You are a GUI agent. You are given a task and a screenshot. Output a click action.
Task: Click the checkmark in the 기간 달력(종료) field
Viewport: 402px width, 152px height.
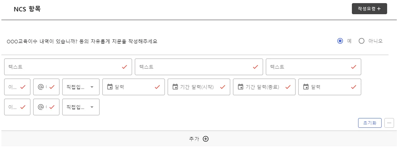point(288,87)
